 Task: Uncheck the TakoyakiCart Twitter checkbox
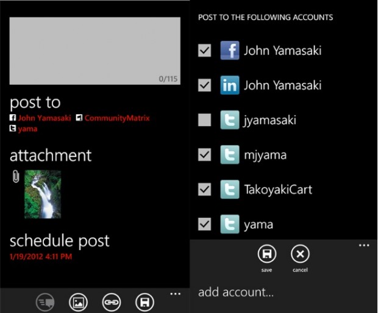coord(204,189)
